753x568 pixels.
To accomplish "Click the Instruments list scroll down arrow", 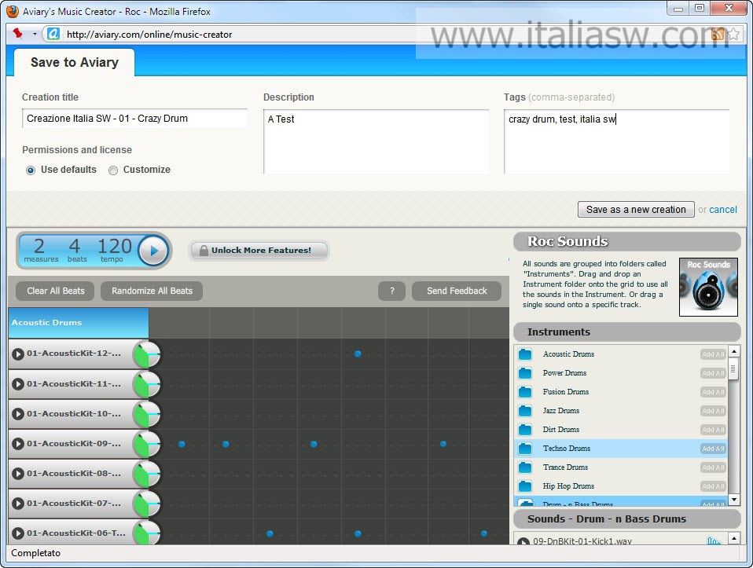I will (x=733, y=500).
